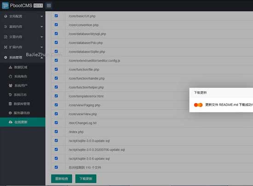Expand the 扩展内容 menu arrow
Image resolution: width=253 pixels, height=186 pixels.
click(x=42, y=47)
